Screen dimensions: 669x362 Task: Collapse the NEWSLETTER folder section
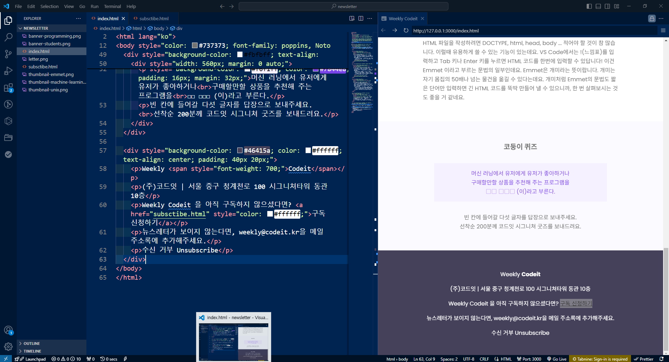[52, 28]
